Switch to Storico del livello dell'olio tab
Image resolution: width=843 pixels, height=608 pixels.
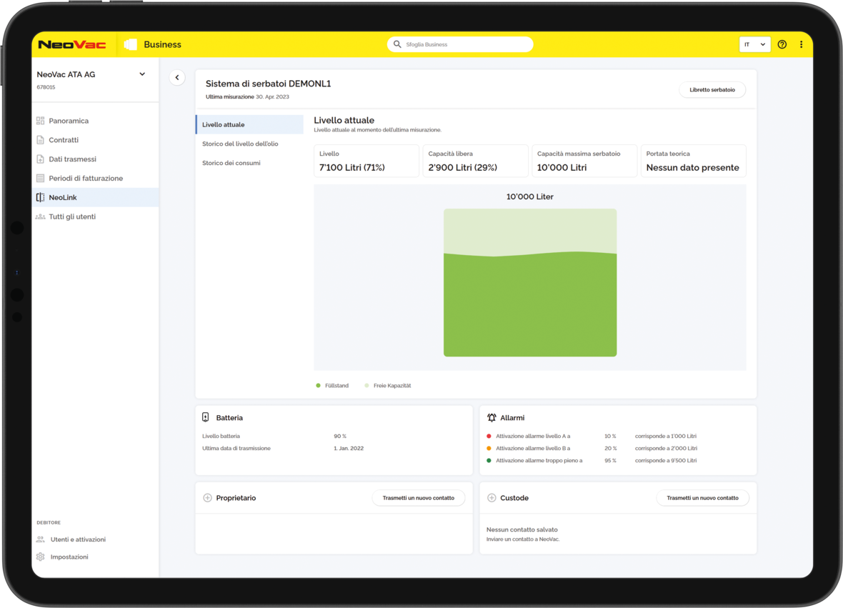point(240,144)
